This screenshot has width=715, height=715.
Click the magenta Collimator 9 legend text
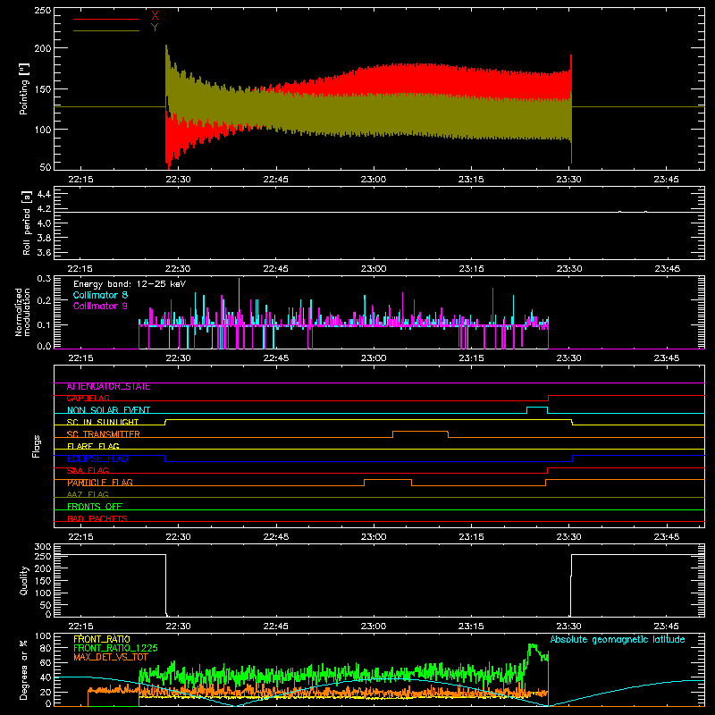100,306
